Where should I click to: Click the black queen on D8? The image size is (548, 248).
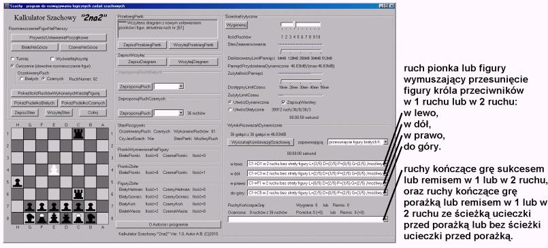(66, 217)
